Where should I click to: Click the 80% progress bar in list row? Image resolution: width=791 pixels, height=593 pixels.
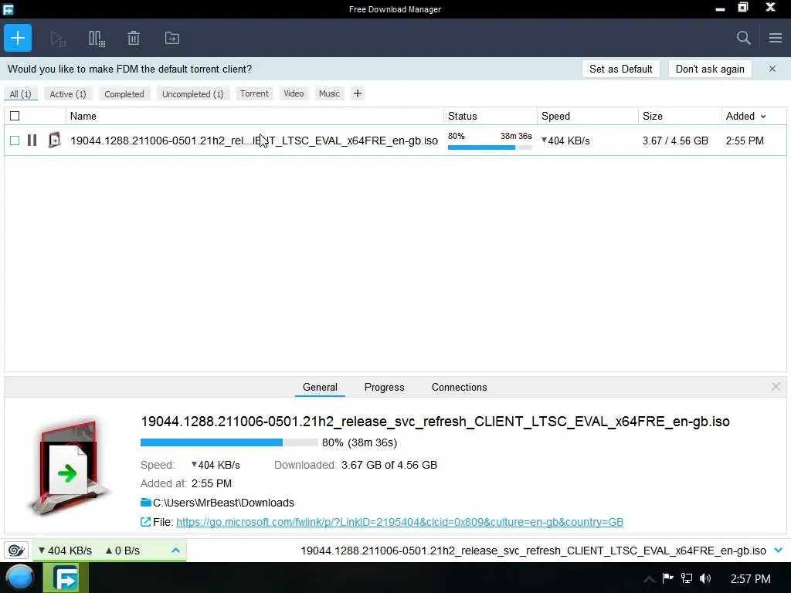(490, 147)
